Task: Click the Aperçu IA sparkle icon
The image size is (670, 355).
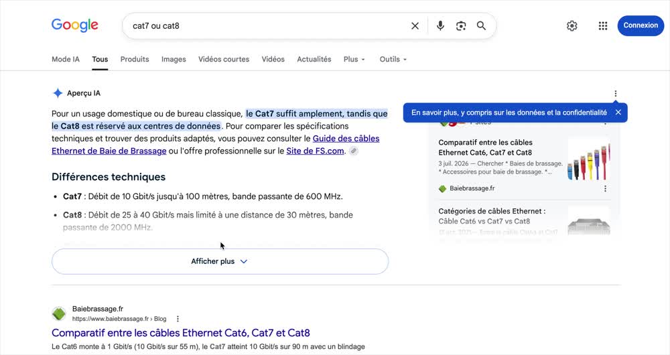Action: [x=58, y=93]
